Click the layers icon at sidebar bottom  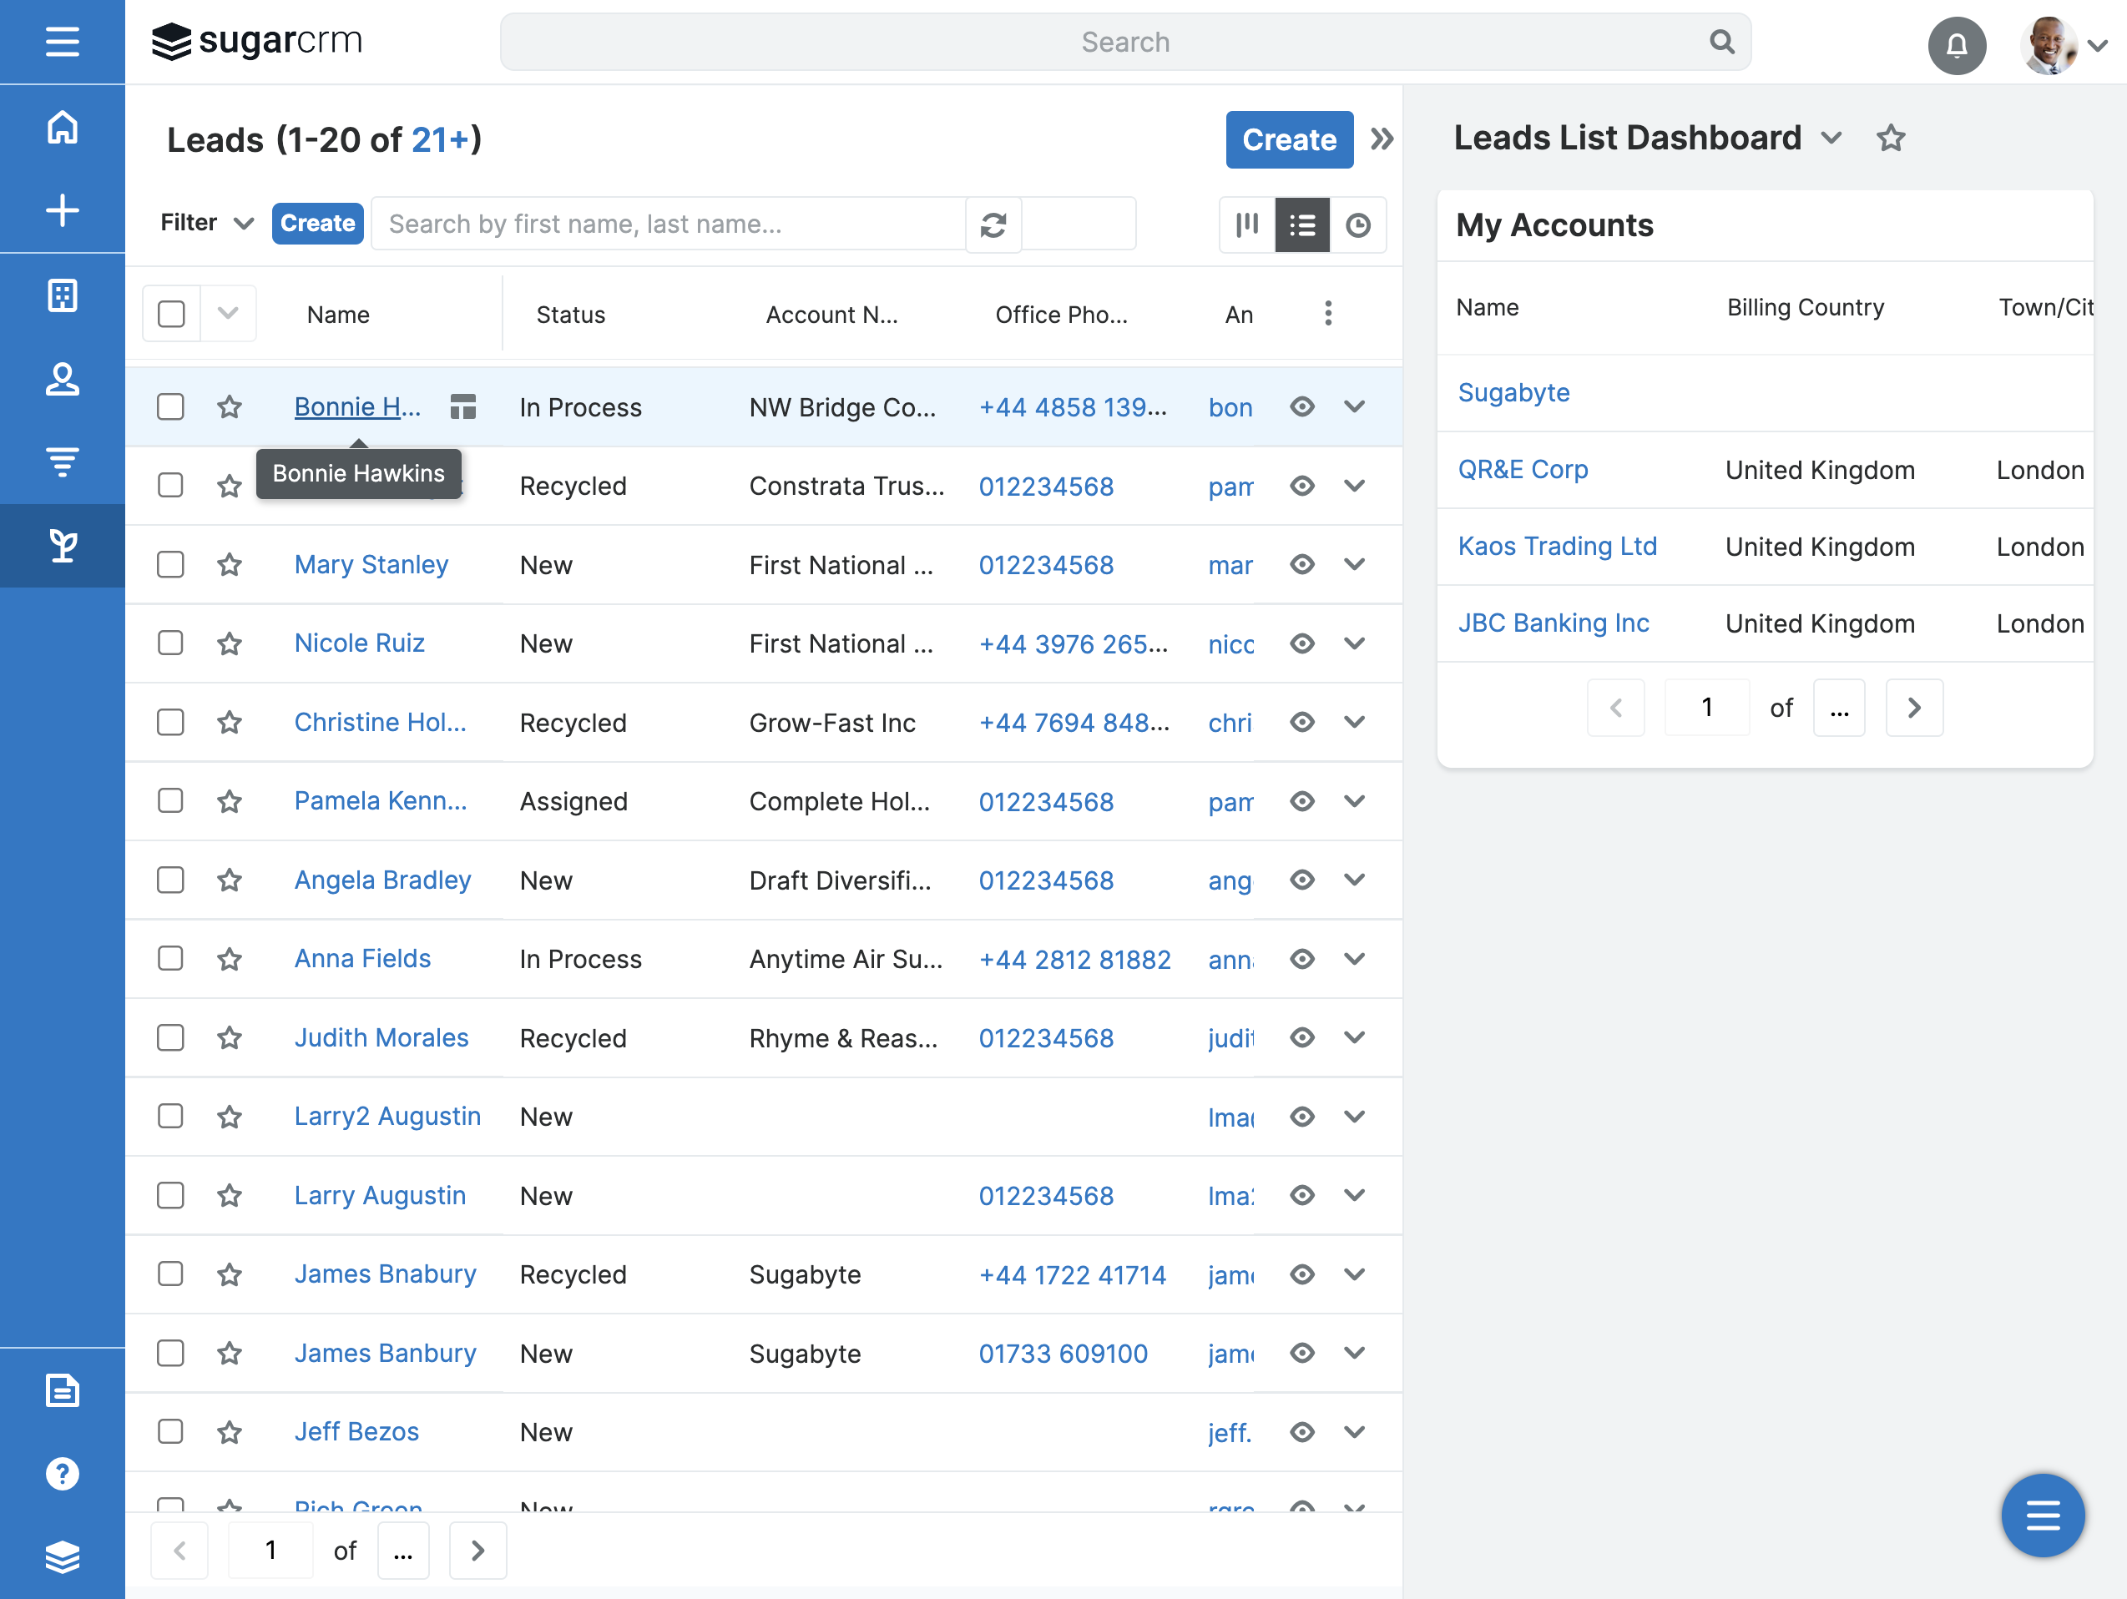63,1556
